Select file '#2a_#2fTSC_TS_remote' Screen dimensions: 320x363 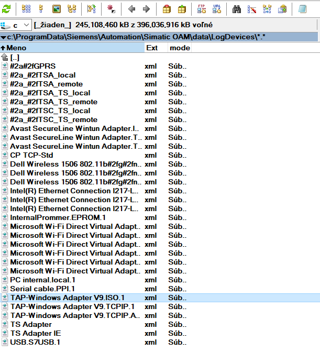[x=54, y=119]
